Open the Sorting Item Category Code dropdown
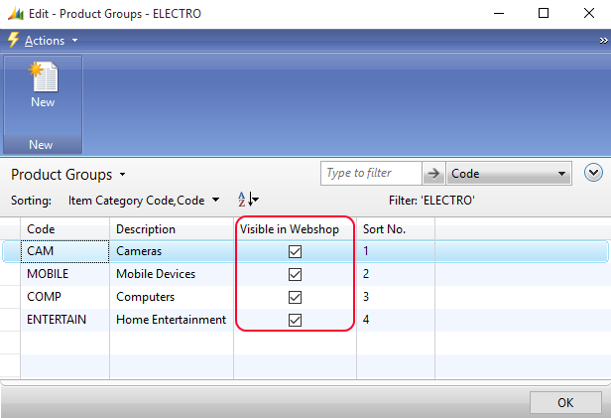Screen dimensions: 611x418 pos(144,201)
